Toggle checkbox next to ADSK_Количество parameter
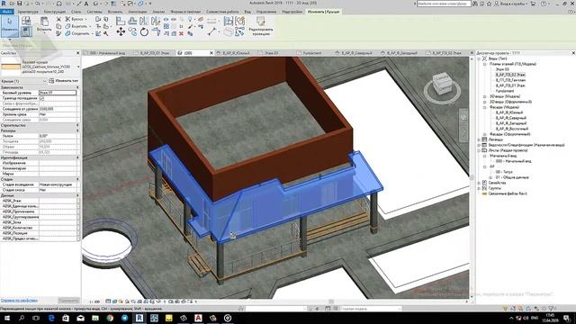Screen dimensions: 576x324 coord(78,228)
